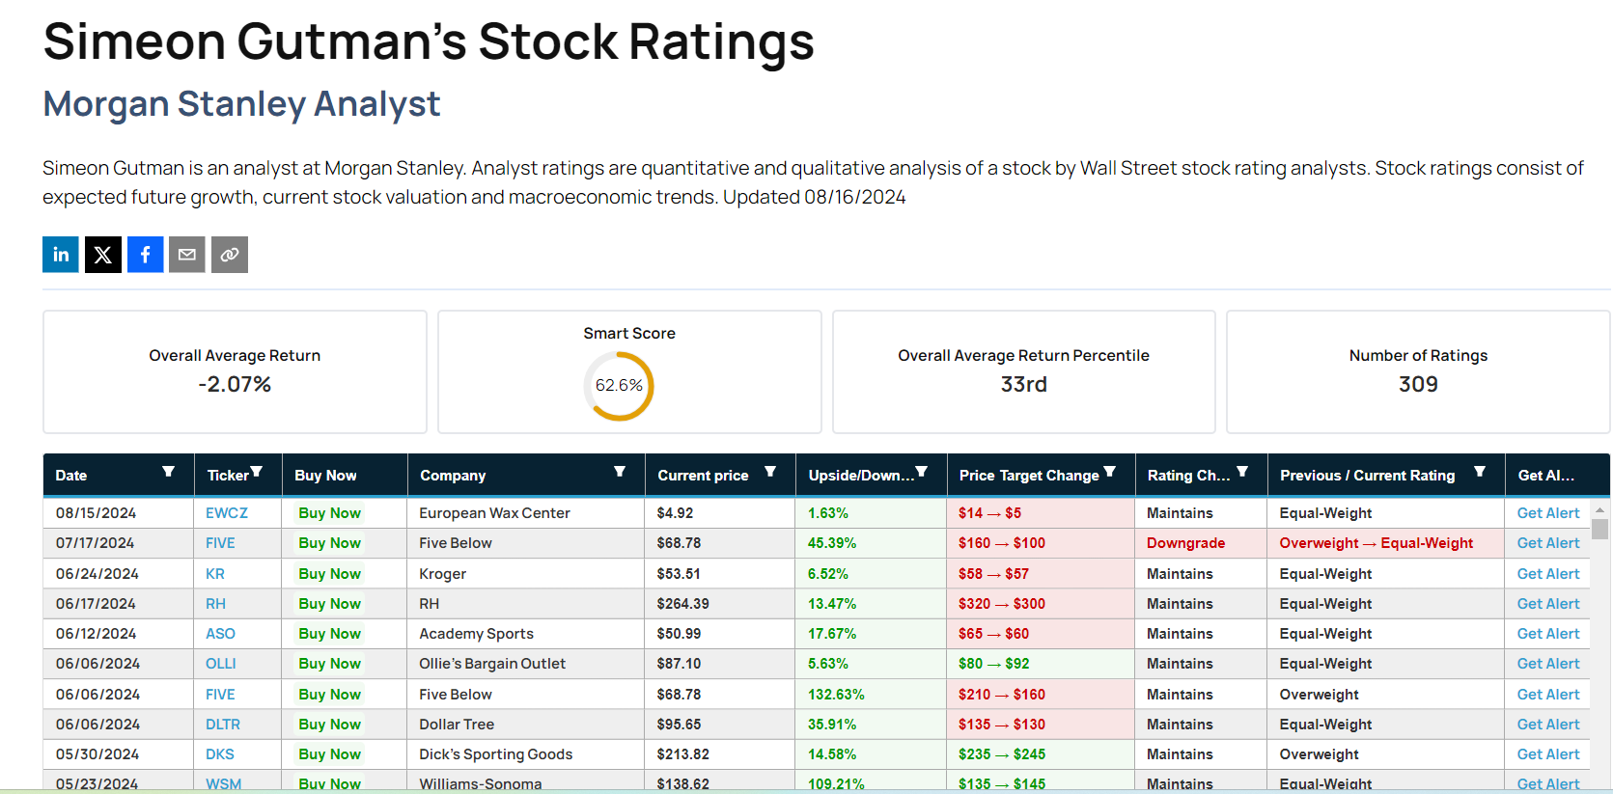This screenshot has width=1613, height=794.
Task: Open Rating Change column filter
Action: pyautogui.click(x=1242, y=472)
